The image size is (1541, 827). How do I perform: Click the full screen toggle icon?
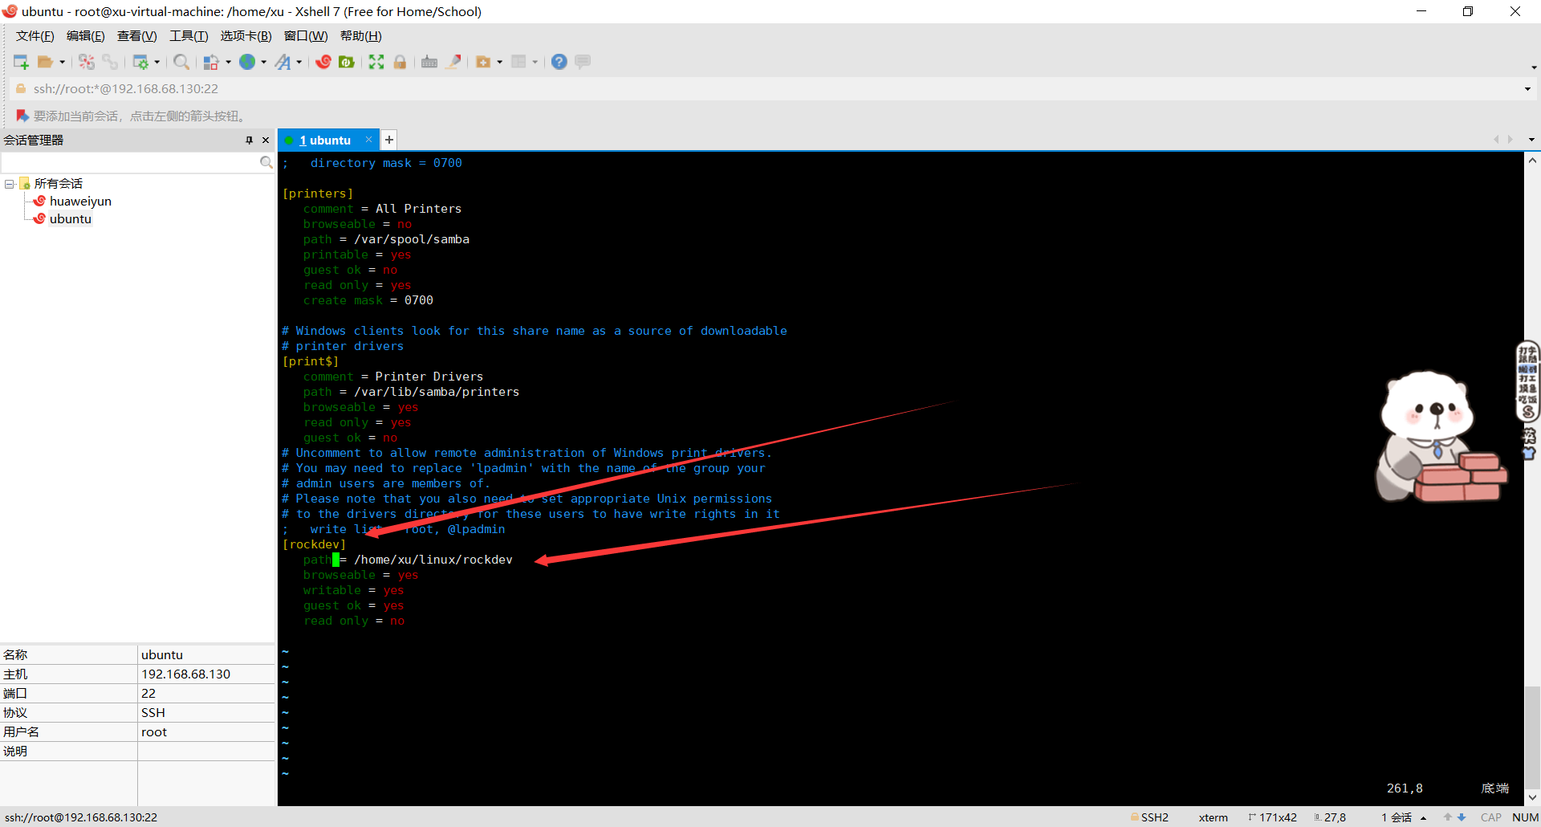click(376, 62)
